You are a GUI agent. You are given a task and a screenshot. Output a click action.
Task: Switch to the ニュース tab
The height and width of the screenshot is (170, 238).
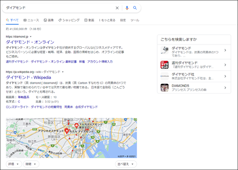pyautogui.click(x=31, y=20)
